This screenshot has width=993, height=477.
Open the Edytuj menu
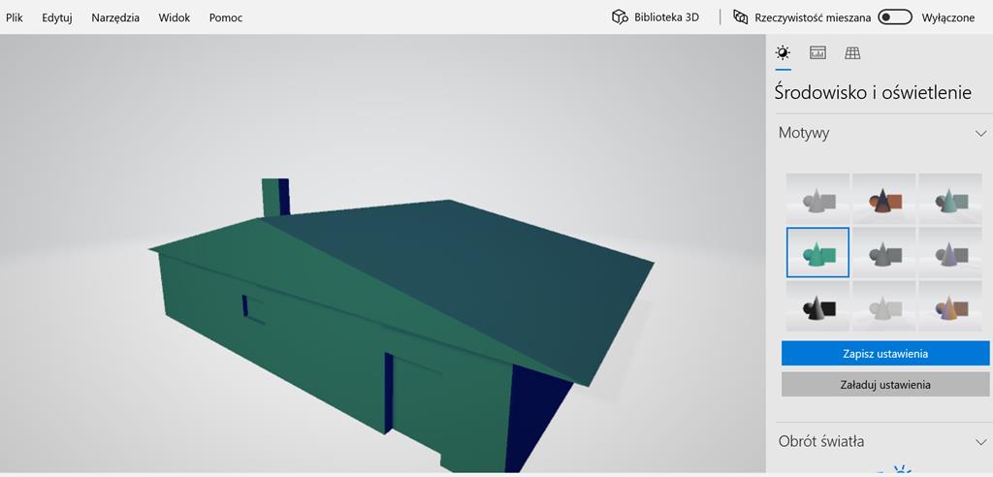[57, 17]
